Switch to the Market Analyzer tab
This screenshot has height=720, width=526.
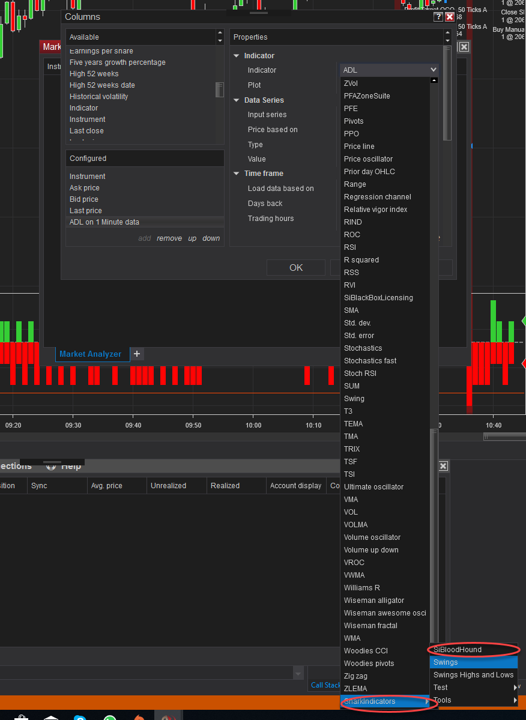point(90,354)
